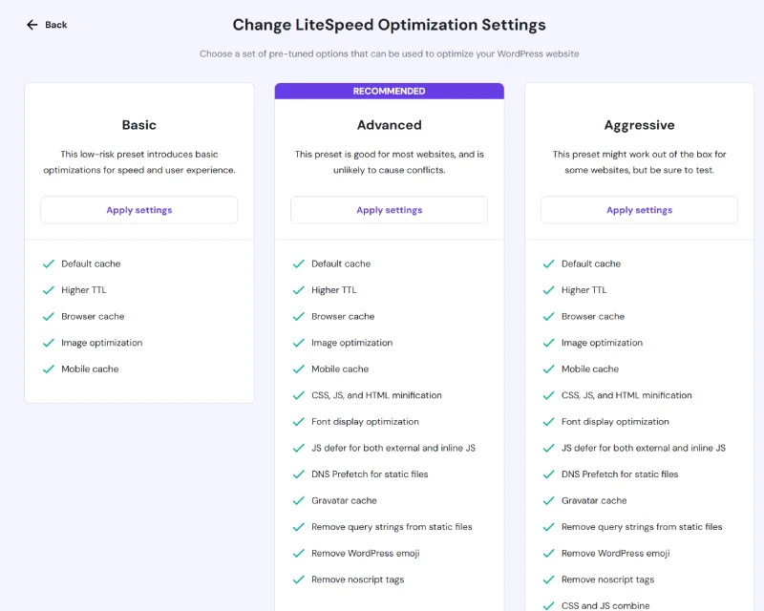Click Advanced's JS defer for external and inline item
The height and width of the screenshot is (611, 764).
393,448
